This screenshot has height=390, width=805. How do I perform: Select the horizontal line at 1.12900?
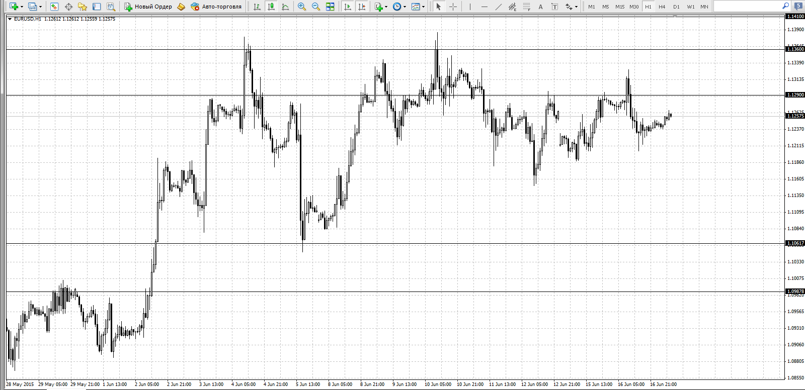tap(395, 95)
